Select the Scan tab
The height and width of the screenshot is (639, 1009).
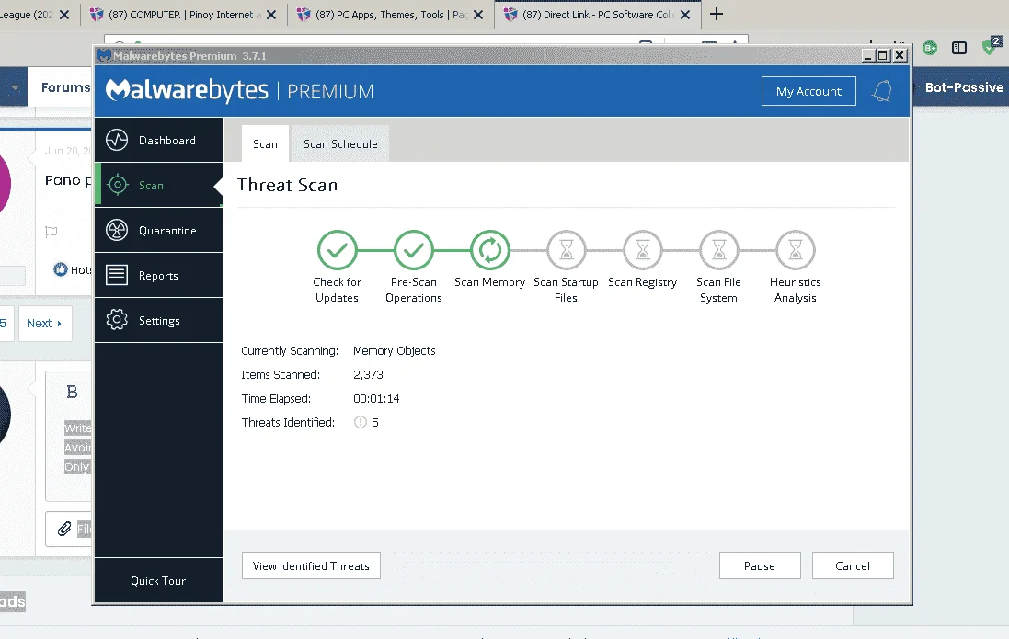point(265,144)
